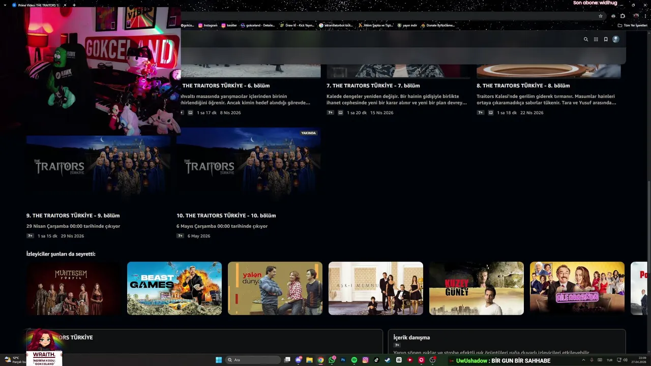The height and width of the screenshot is (366, 651).
Task: Select the Prime Video: THE TRAITORS tab
Action: (38, 5)
